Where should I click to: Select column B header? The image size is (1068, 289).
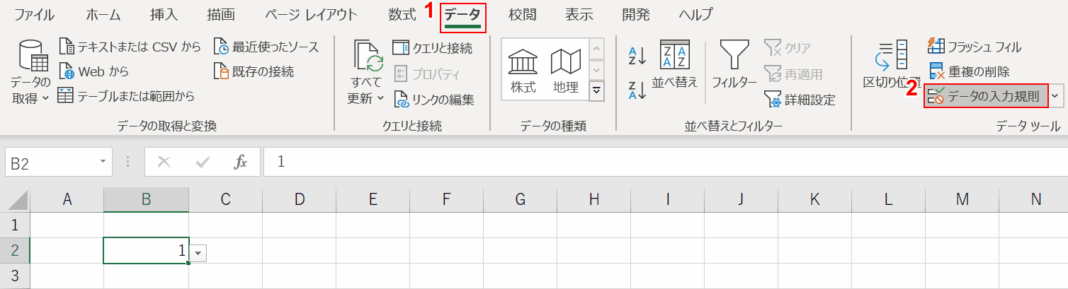click(x=146, y=200)
